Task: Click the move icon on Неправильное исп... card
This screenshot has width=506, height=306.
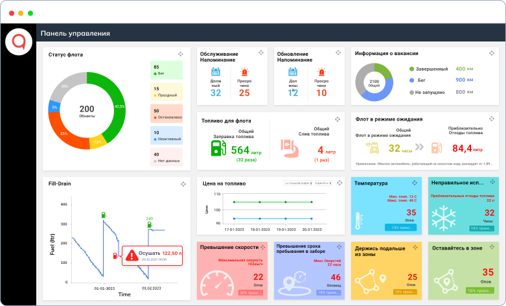Action: (x=492, y=182)
